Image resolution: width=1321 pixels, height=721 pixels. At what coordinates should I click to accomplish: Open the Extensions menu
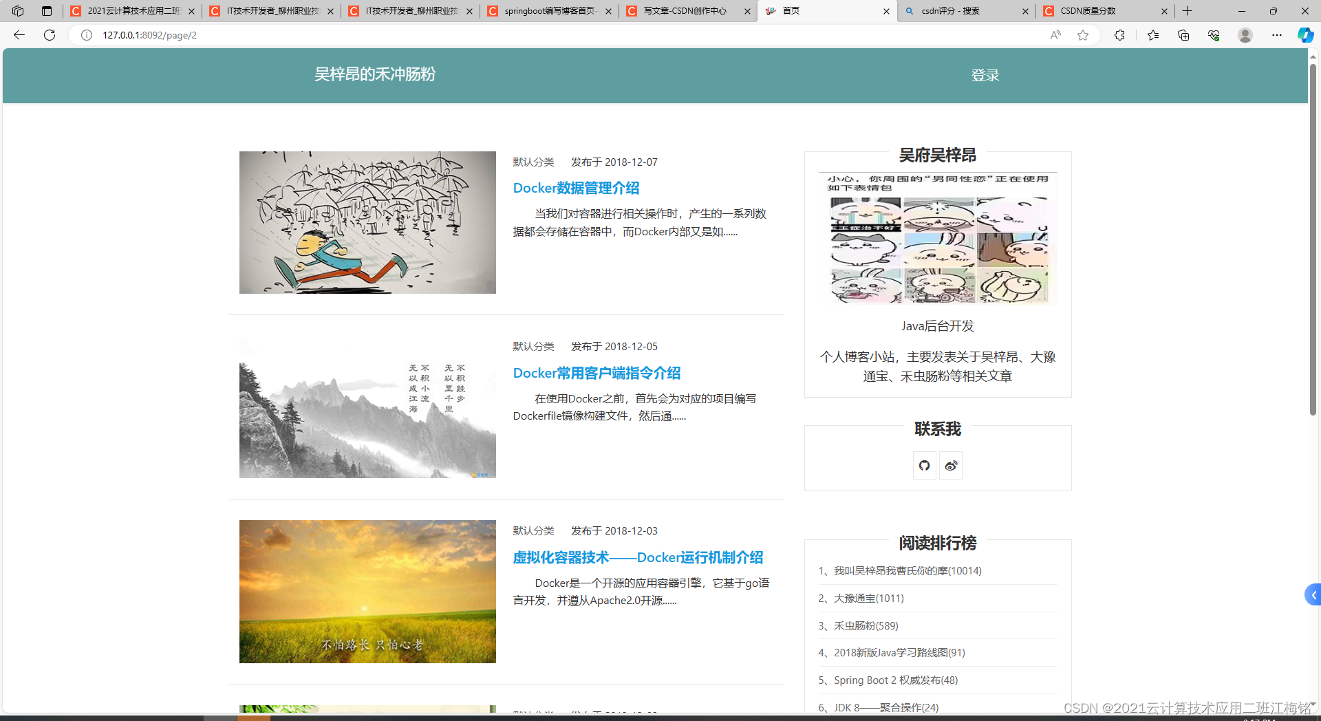(1119, 35)
